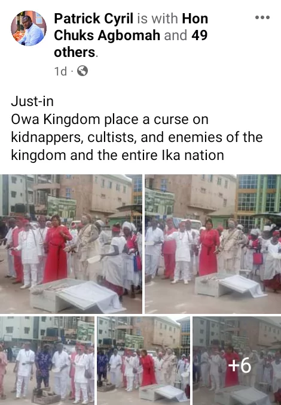Open the bottom-middle crowd photo

[x=143, y=361]
